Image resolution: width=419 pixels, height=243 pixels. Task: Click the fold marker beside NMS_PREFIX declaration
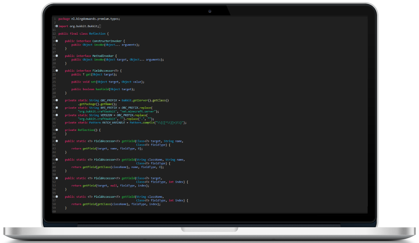57,108
